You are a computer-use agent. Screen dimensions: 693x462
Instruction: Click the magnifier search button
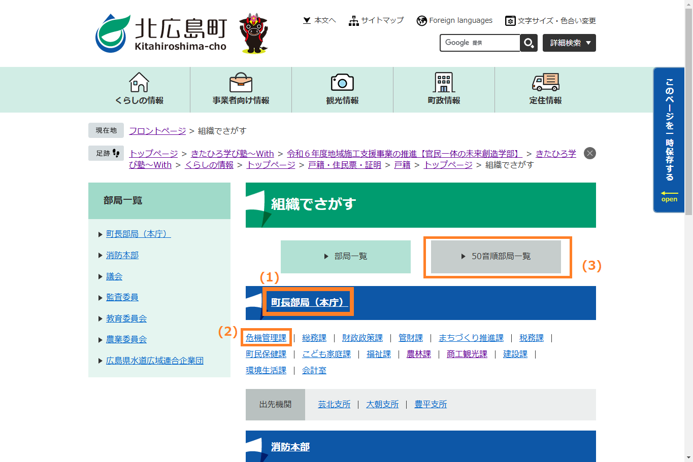529,43
